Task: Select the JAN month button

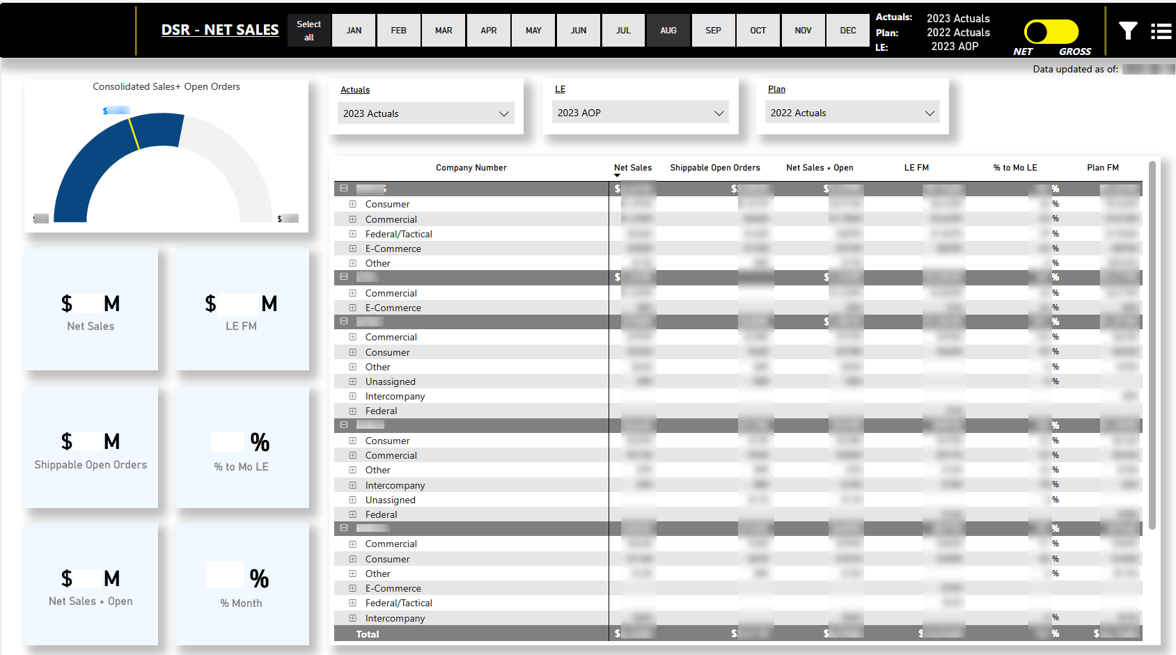Action: pos(354,31)
